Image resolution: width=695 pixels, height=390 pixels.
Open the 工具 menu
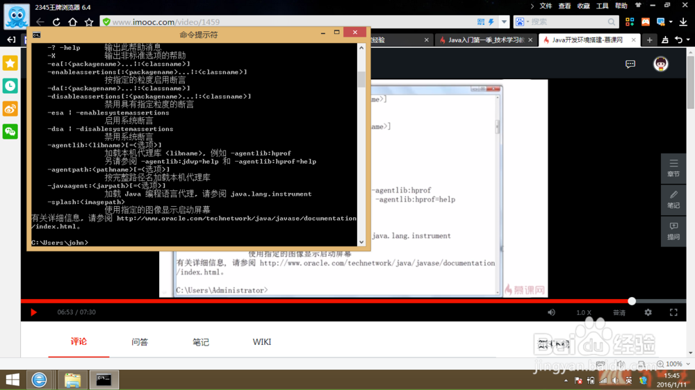click(x=603, y=6)
